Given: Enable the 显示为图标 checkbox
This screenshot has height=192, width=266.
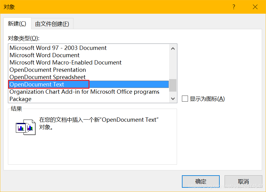Looking at the screenshot, I should tap(185, 99).
